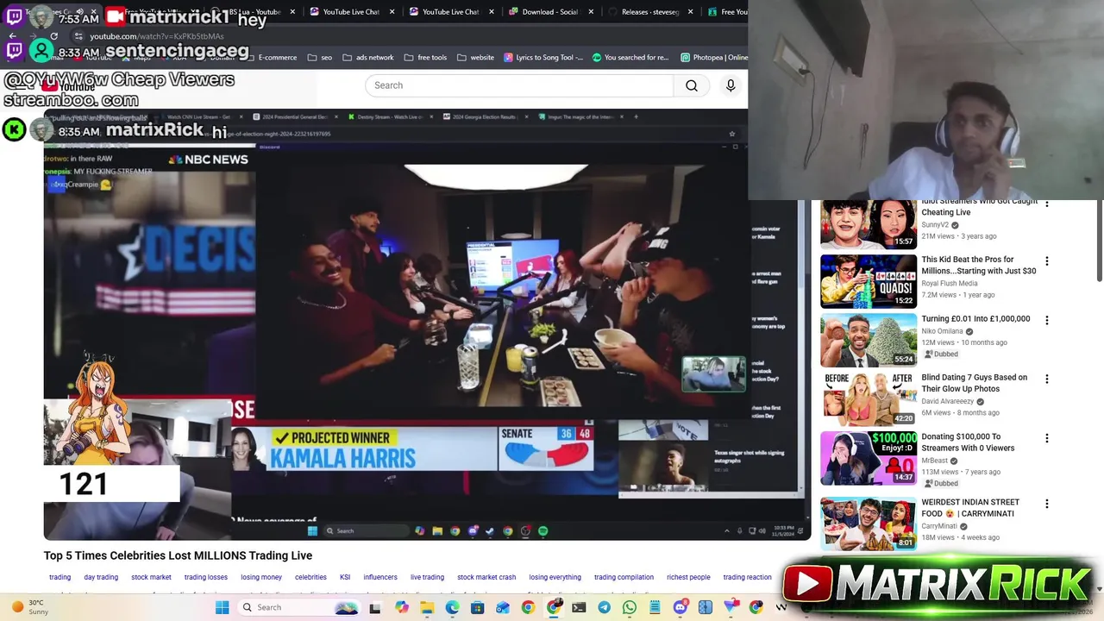The image size is (1104, 621).
Task: Click the trading losses hashtag link
Action: tap(206, 577)
